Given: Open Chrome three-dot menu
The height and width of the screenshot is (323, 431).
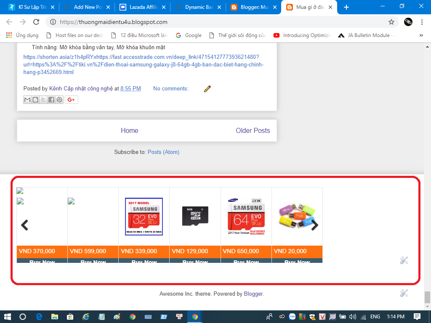Looking at the screenshot, I should click(x=422, y=22).
